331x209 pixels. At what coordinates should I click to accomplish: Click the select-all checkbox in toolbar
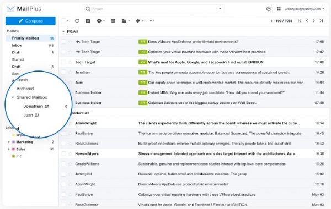tap(63, 21)
